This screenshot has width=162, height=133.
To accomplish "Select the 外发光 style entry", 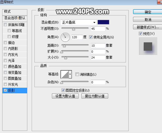I will [13, 84].
